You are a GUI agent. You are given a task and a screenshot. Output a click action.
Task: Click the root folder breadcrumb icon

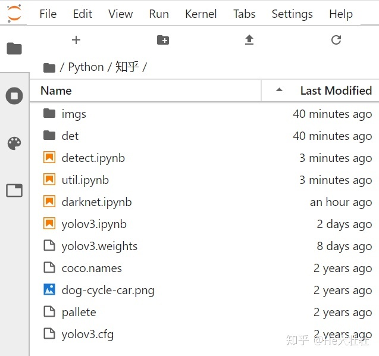tap(49, 67)
